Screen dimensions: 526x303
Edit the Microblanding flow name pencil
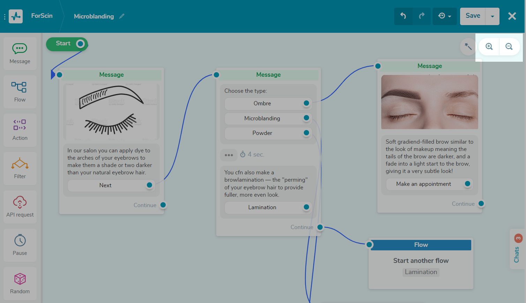coord(122,16)
